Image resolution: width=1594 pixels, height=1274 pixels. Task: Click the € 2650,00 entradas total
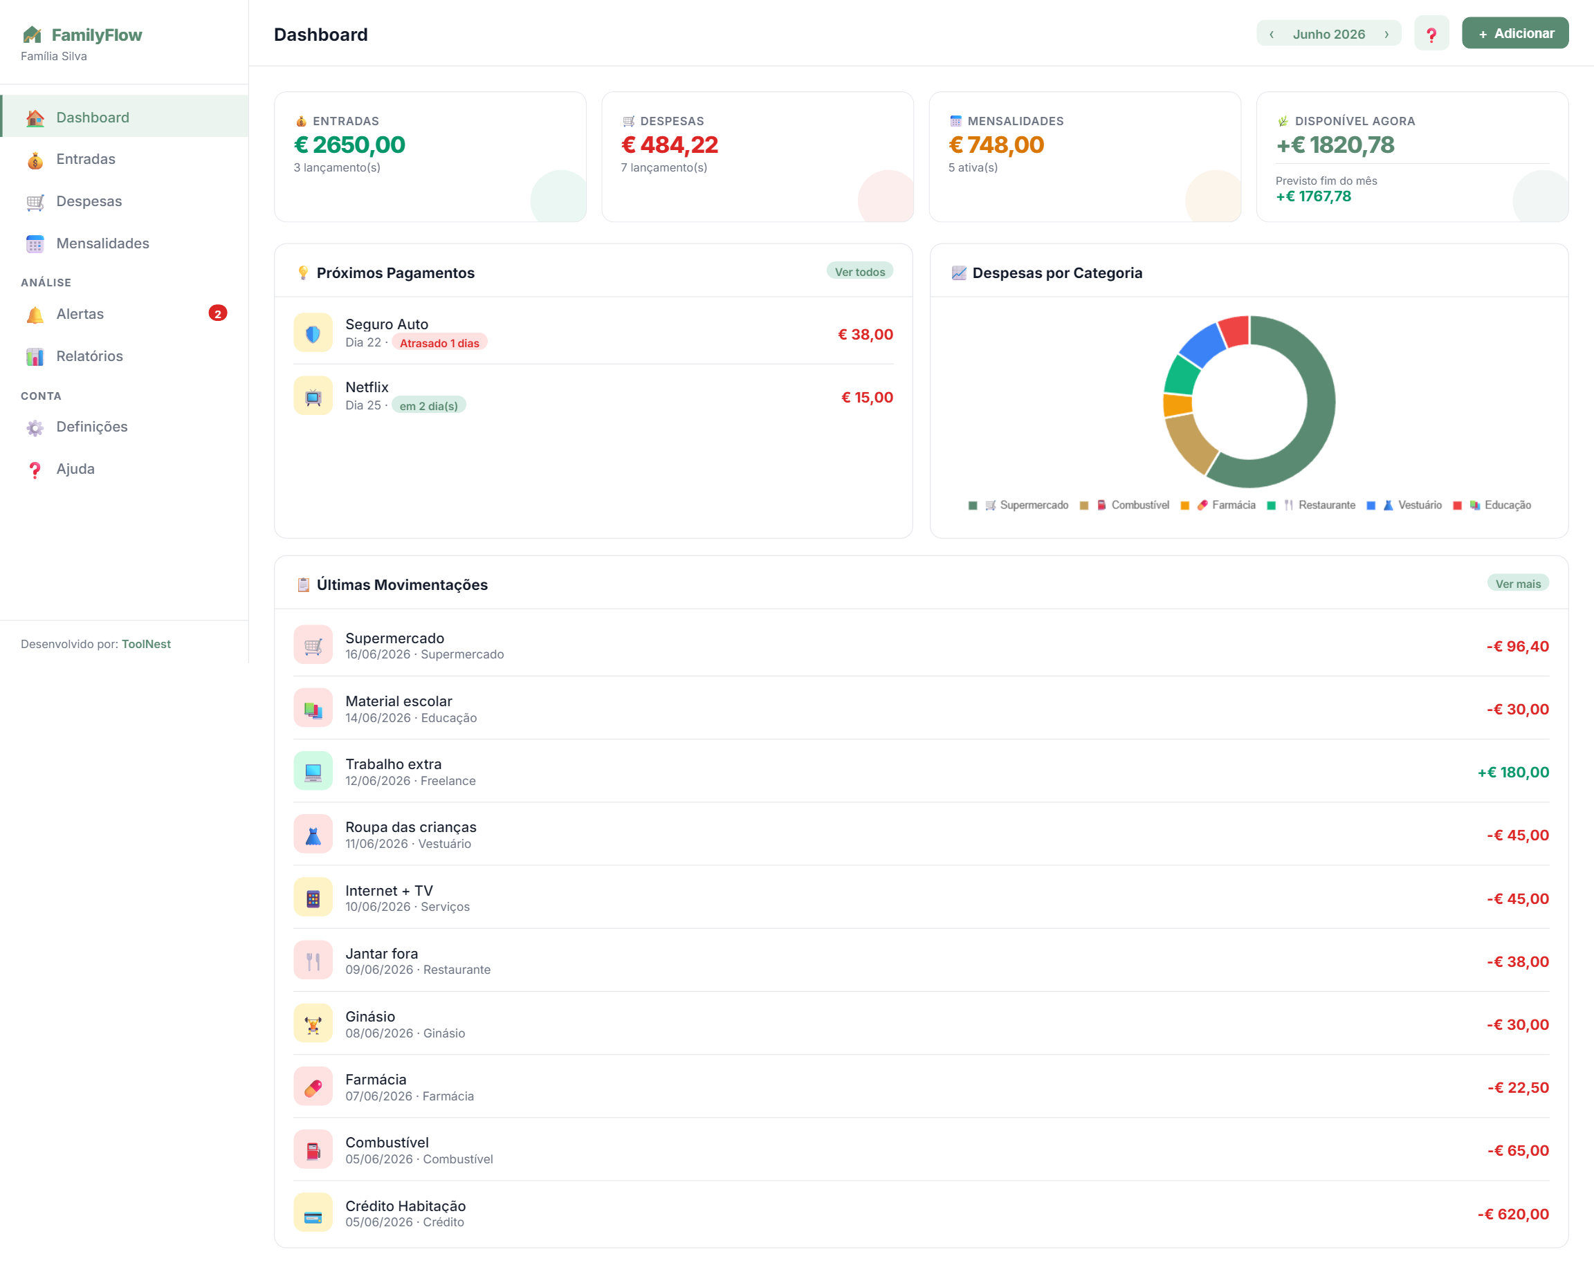[349, 145]
